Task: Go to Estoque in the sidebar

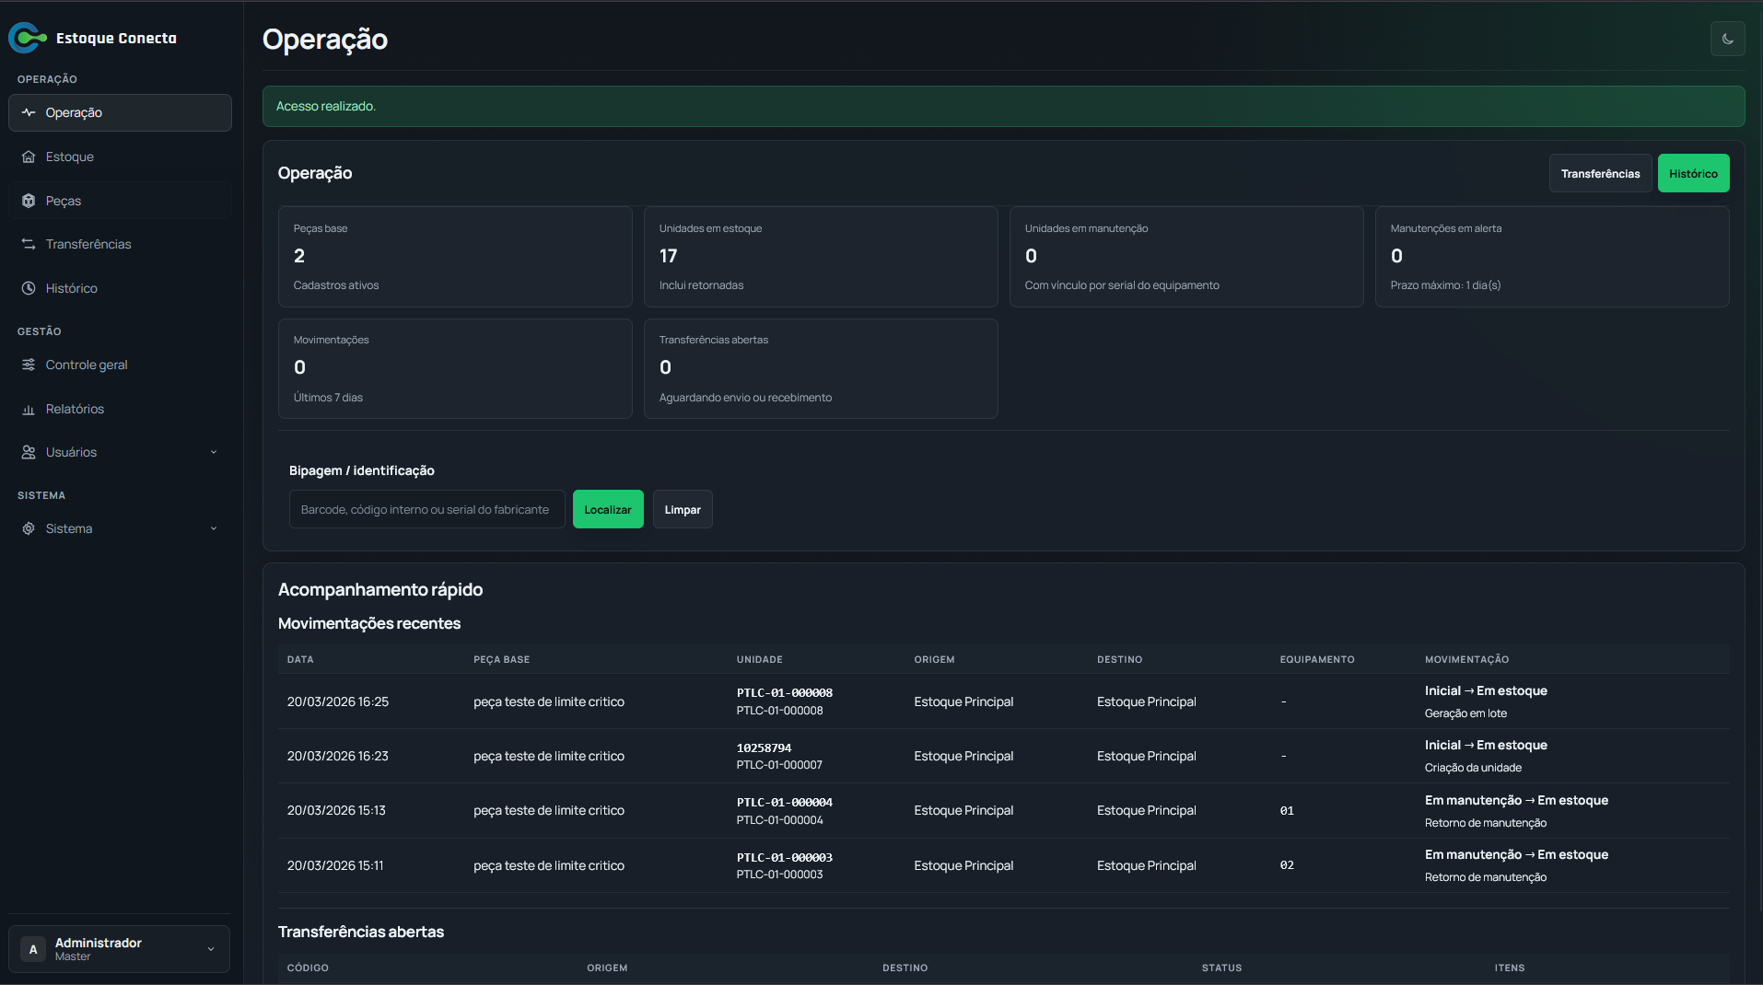Action: click(x=120, y=156)
